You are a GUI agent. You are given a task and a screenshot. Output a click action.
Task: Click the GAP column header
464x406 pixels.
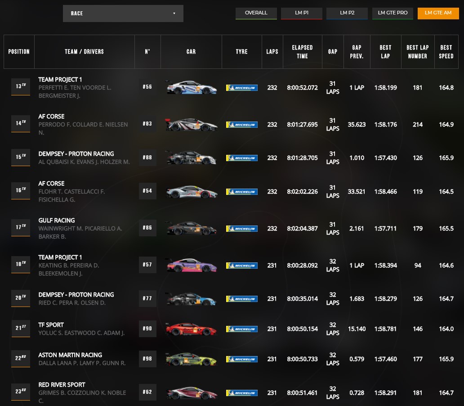pyautogui.click(x=333, y=52)
